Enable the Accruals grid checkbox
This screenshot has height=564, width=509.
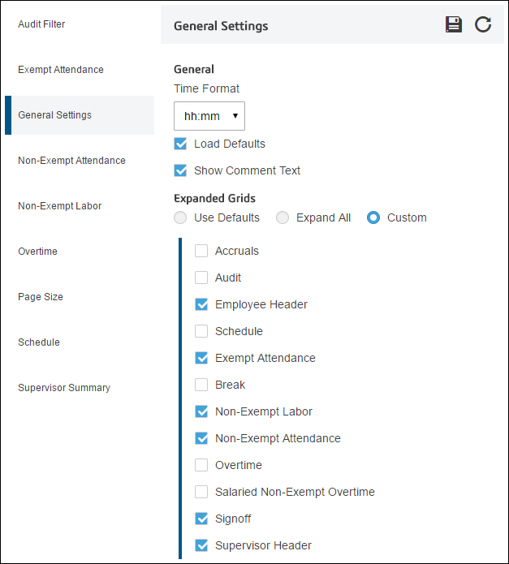point(201,251)
